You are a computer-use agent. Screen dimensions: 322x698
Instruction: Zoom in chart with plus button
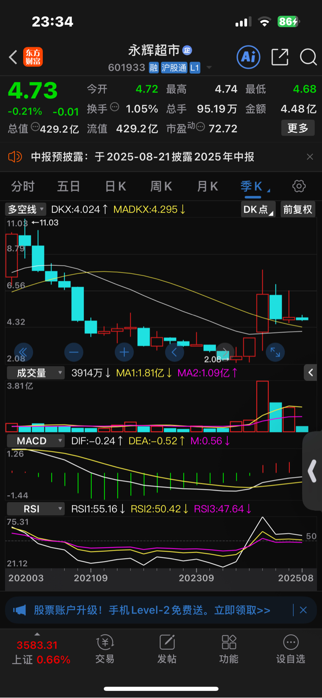click(x=124, y=352)
